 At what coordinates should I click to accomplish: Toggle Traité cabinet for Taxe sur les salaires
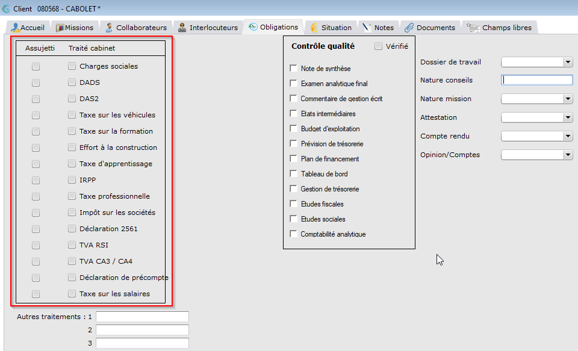click(72, 293)
